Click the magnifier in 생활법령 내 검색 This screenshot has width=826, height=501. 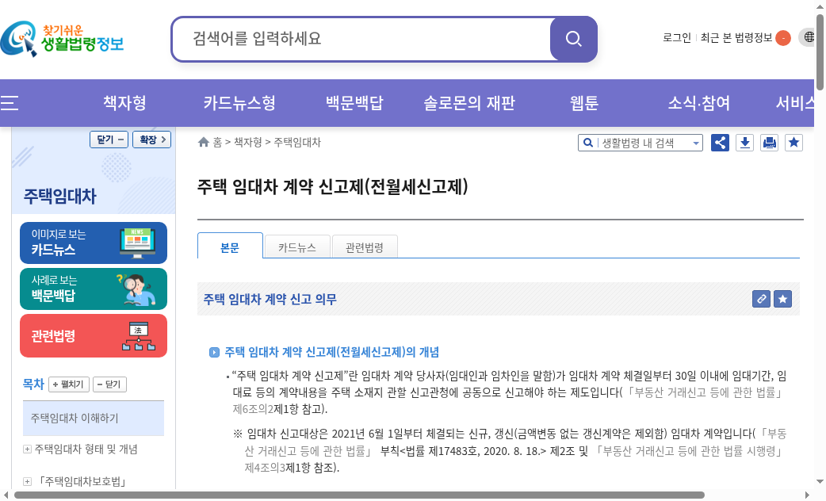pos(587,143)
